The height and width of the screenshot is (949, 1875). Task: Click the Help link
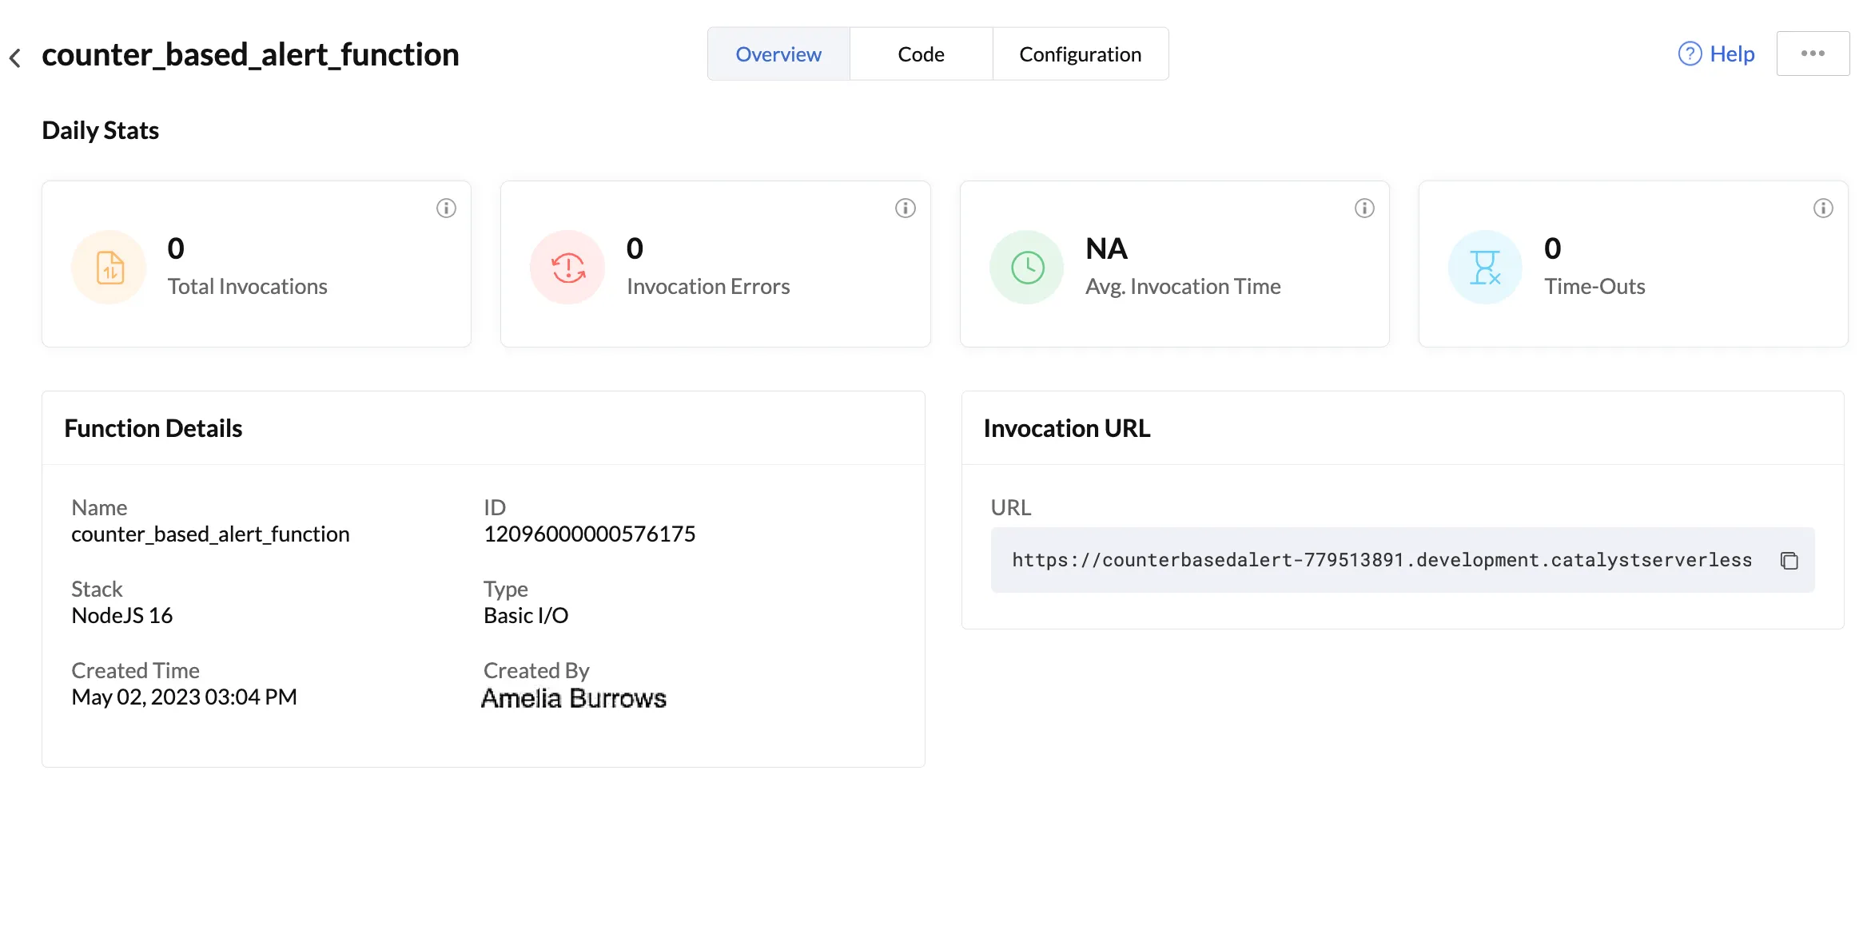[x=1732, y=54]
